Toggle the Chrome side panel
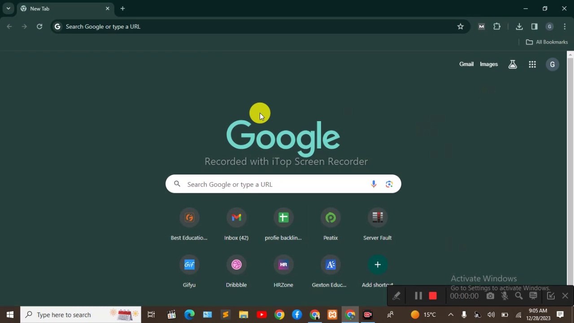This screenshot has width=574, height=323. pyautogui.click(x=535, y=26)
